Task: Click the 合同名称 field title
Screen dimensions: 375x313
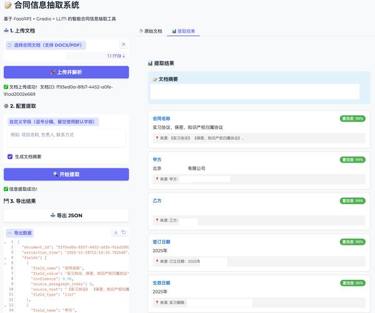Action: tap(161, 118)
